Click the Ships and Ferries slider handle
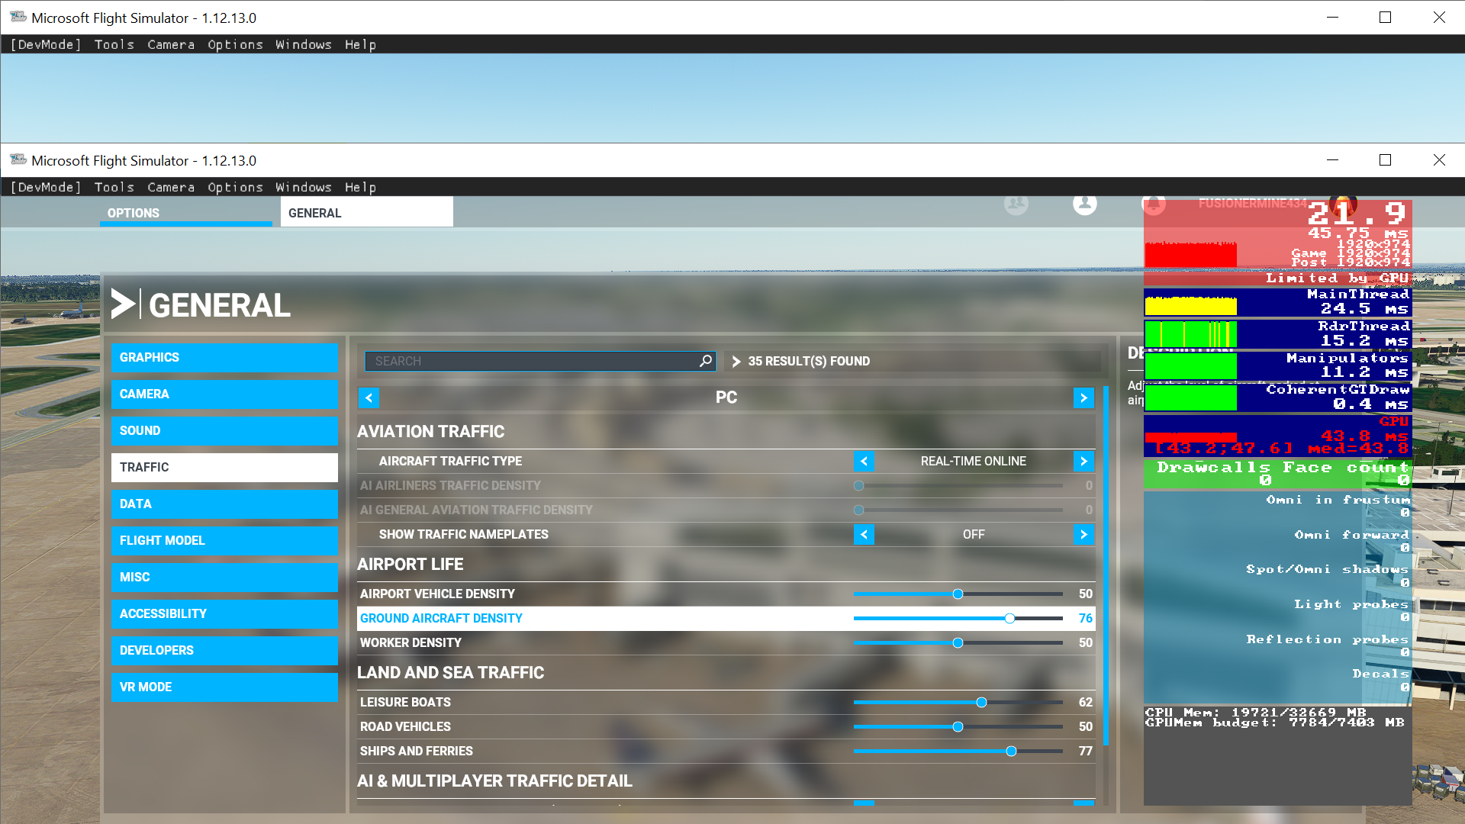 [x=1011, y=752]
